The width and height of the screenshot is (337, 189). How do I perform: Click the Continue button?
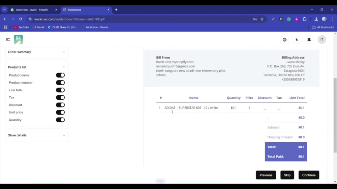309,175
